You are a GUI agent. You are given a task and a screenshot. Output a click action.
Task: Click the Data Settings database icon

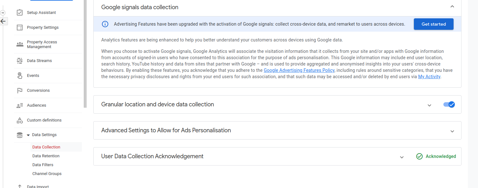[20, 135]
